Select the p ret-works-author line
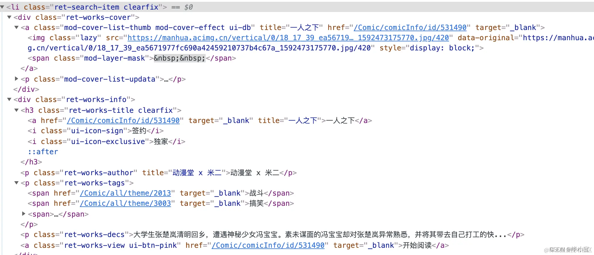The height and width of the screenshot is (255, 594). 159,173
